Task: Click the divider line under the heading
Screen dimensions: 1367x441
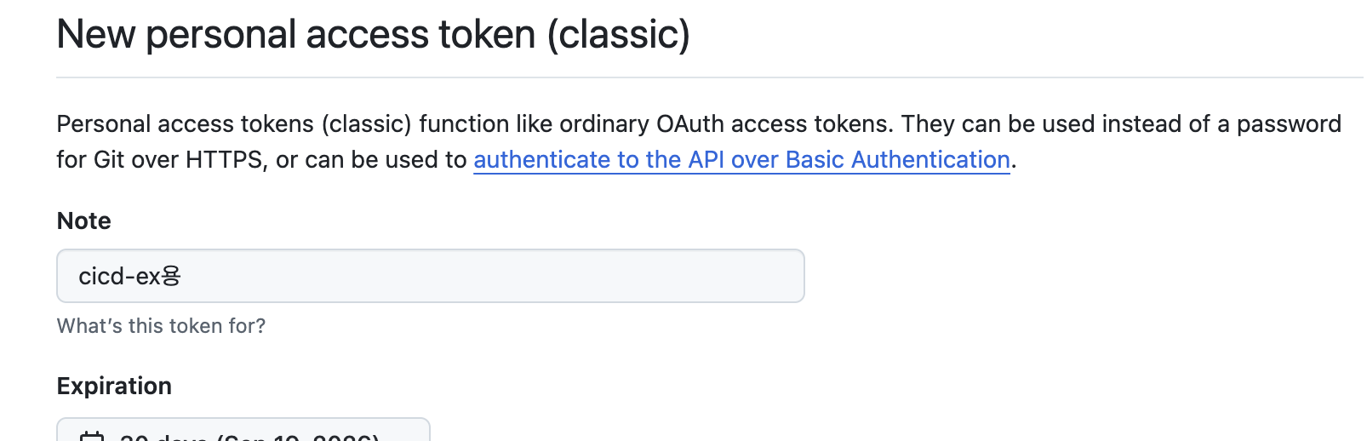Action: tap(710, 77)
